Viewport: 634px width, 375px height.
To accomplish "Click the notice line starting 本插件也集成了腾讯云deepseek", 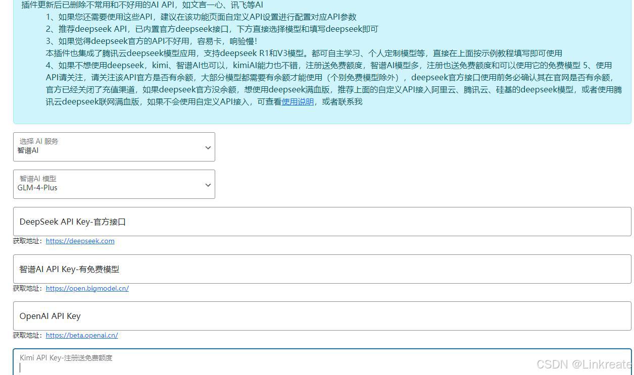I will tap(304, 53).
